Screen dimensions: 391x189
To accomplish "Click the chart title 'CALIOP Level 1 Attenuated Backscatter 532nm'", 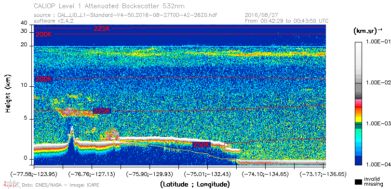I will tap(109, 6).
